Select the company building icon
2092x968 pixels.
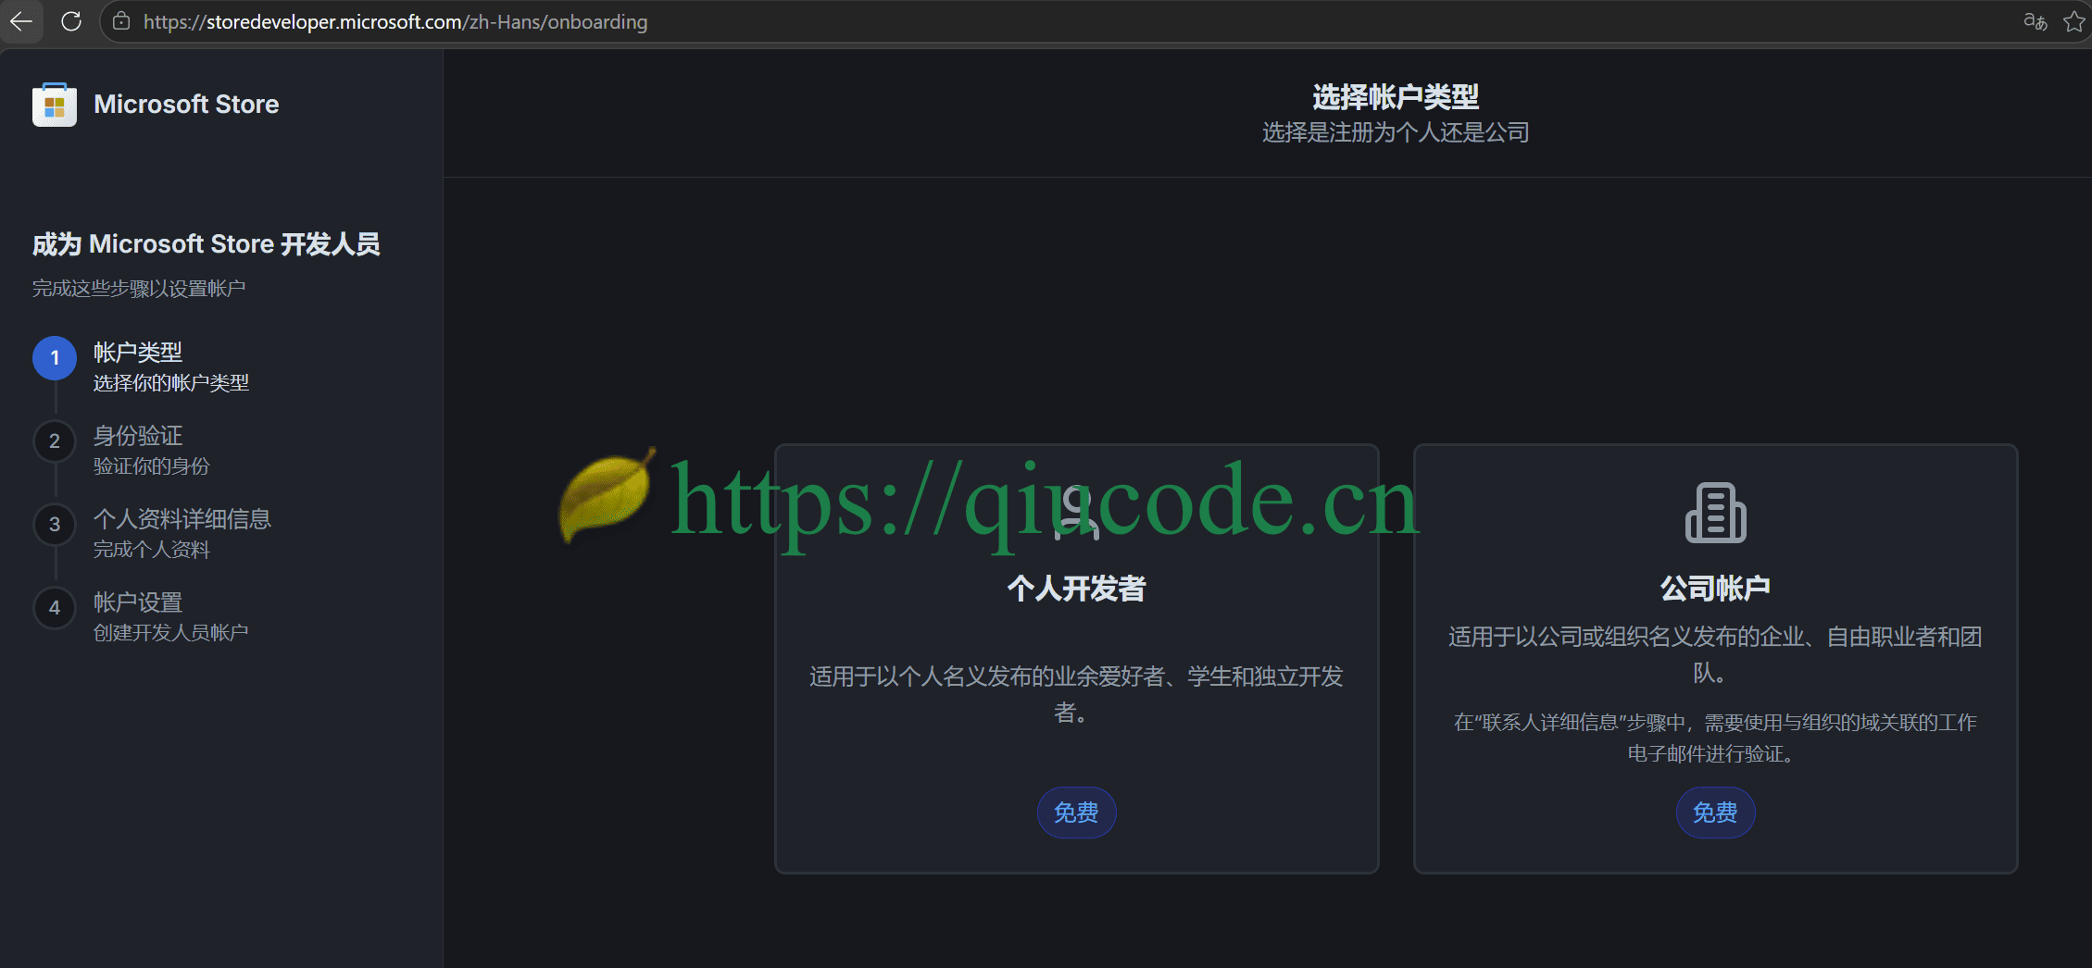(x=1715, y=513)
